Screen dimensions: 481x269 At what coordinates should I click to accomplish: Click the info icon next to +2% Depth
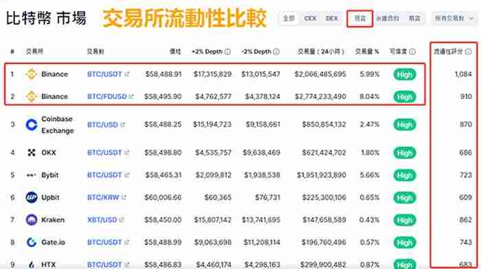(x=227, y=52)
